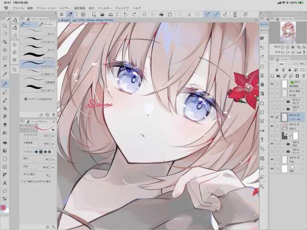Expand the ラフ folder chevron
This screenshot has height=230, width=307.
(283, 109)
